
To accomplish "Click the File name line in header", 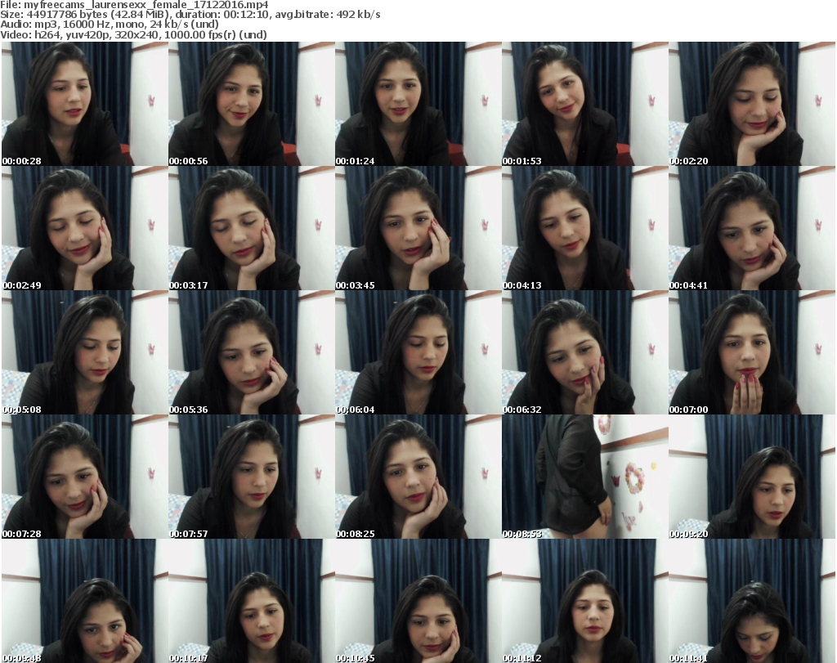I will click(x=134, y=5).
